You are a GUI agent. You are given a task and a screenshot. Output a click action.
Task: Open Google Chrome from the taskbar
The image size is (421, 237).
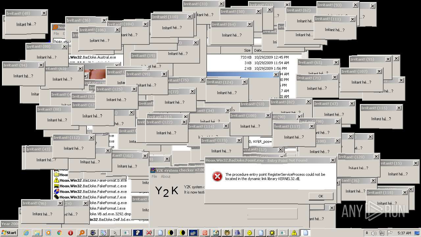tap(59, 233)
